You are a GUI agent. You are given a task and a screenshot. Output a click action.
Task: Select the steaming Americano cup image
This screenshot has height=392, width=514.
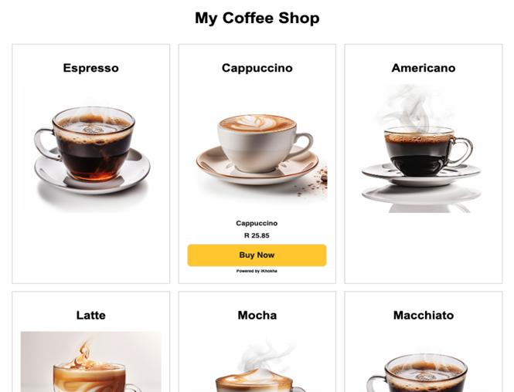point(424,148)
